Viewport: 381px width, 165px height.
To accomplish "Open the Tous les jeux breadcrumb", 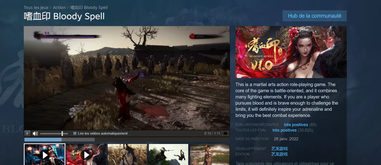I will 36,7.
